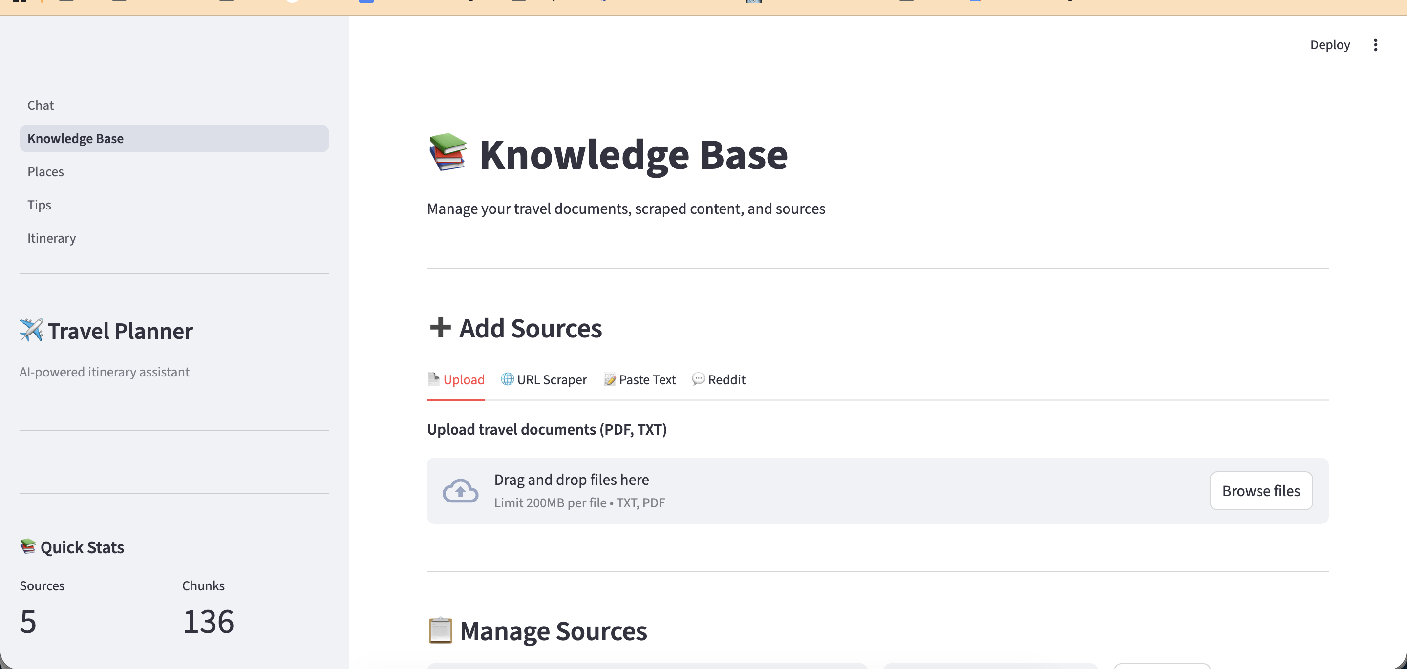Click the drag and drop files area
Viewport: 1407px width, 669px height.
pos(765,490)
